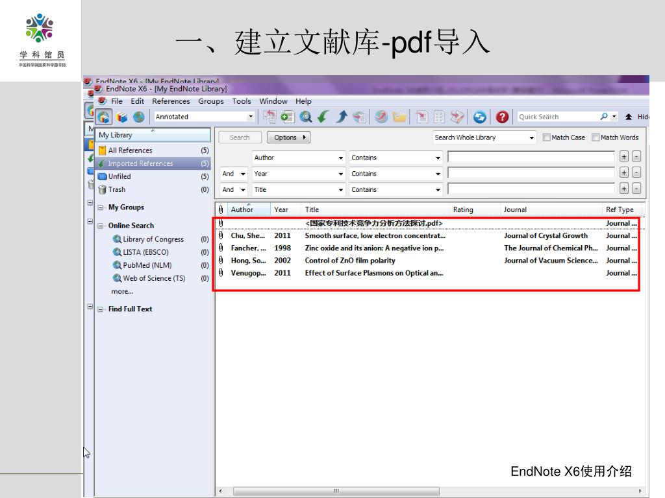Click attachment paperclip of Venugop... row
This screenshot has width=665, height=498.
(221, 273)
